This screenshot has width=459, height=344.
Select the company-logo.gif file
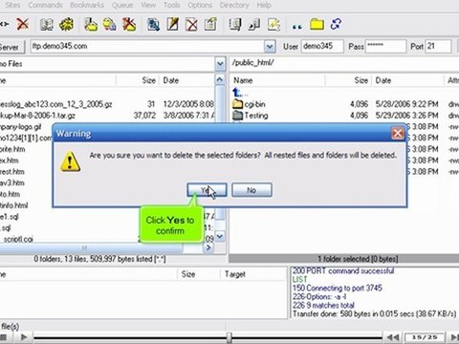tap(20, 127)
